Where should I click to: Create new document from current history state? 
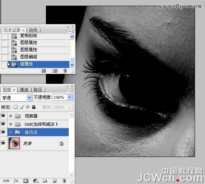[x=43, y=71]
